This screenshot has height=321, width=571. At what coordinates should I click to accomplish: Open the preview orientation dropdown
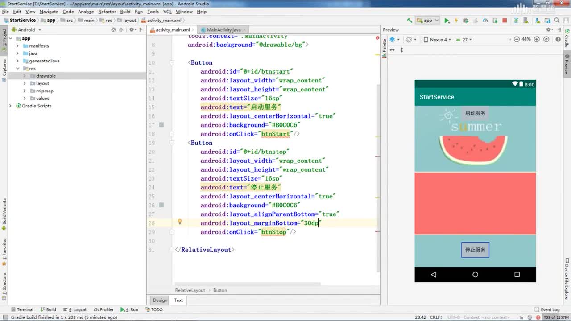[x=411, y=40]
